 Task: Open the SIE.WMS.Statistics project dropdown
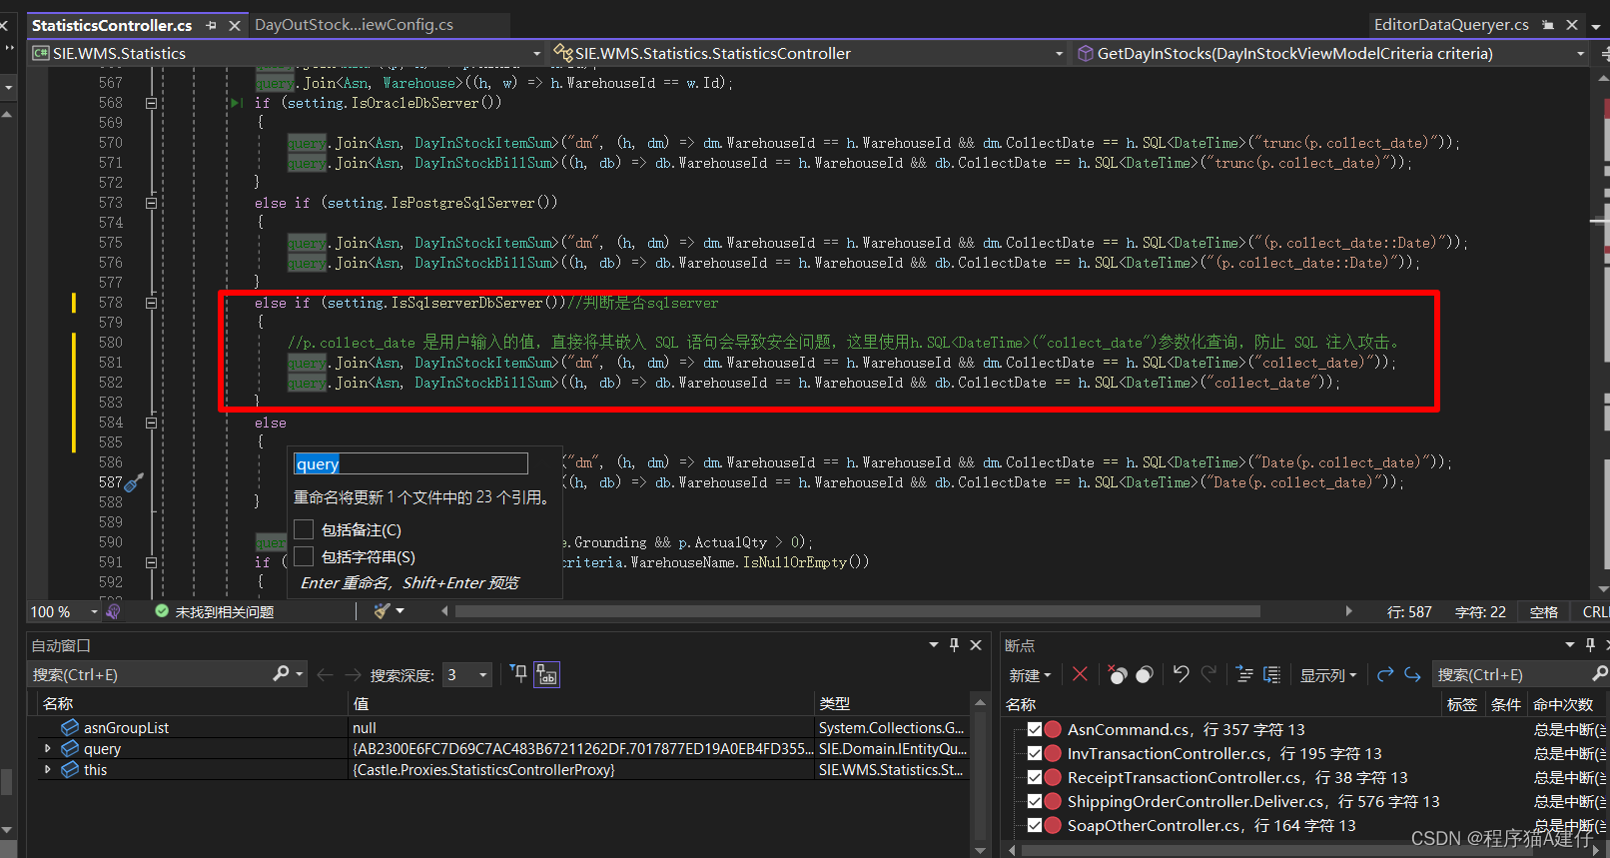tap(536, 54)
